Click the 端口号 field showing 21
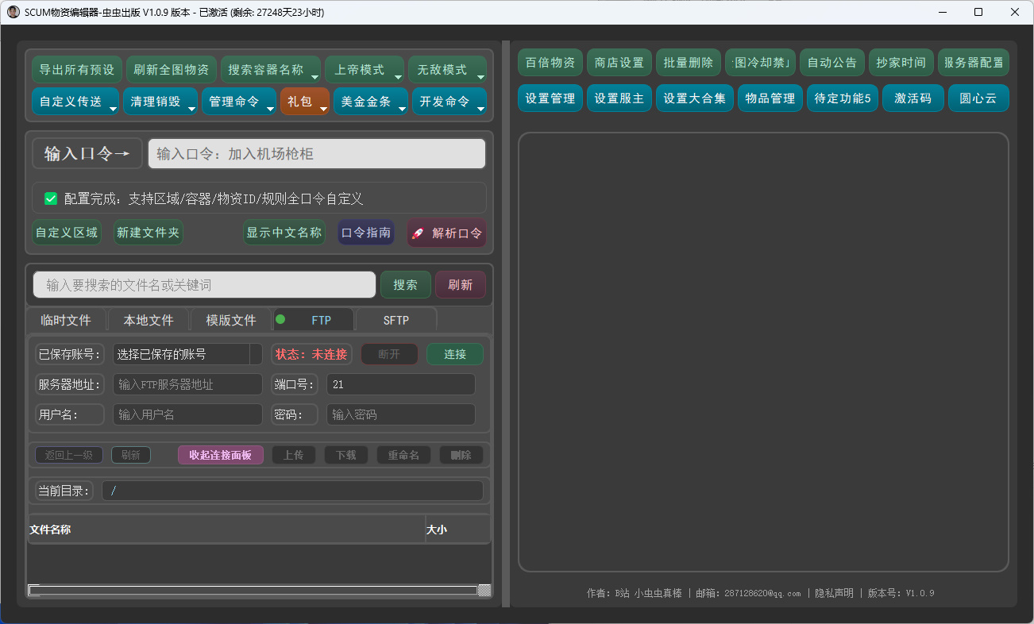This screenshot has height=624, width=1034. pyautogui.click(x=401, y=384)
